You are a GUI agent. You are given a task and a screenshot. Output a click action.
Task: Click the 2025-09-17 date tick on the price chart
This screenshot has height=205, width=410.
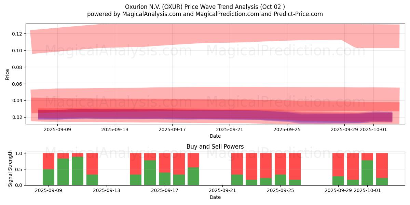172,129
